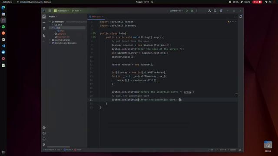Run Main class from gutter arrow

95,33
